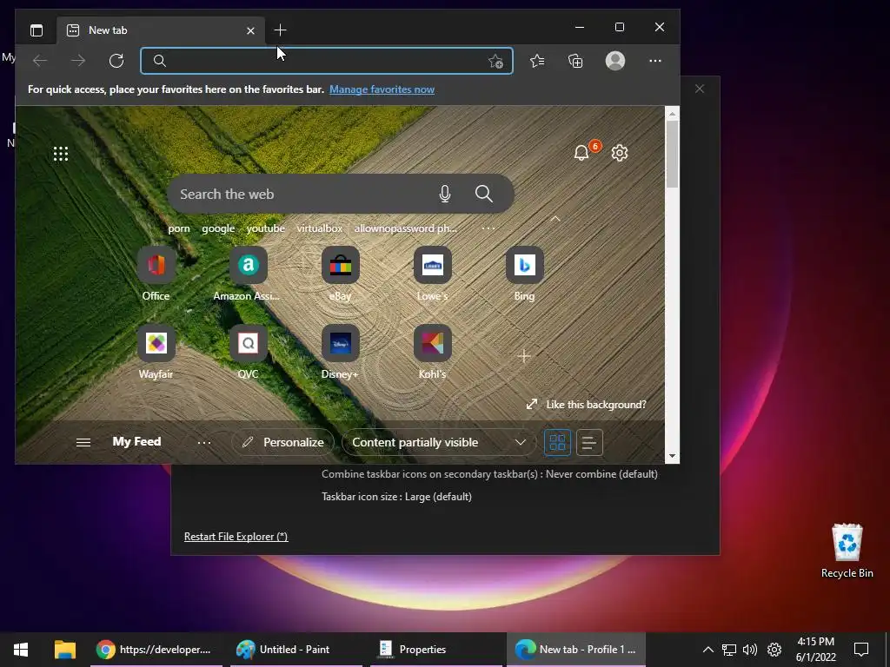Select the virtualbox search suggestion
890x667 pixels.
point(320,228)
